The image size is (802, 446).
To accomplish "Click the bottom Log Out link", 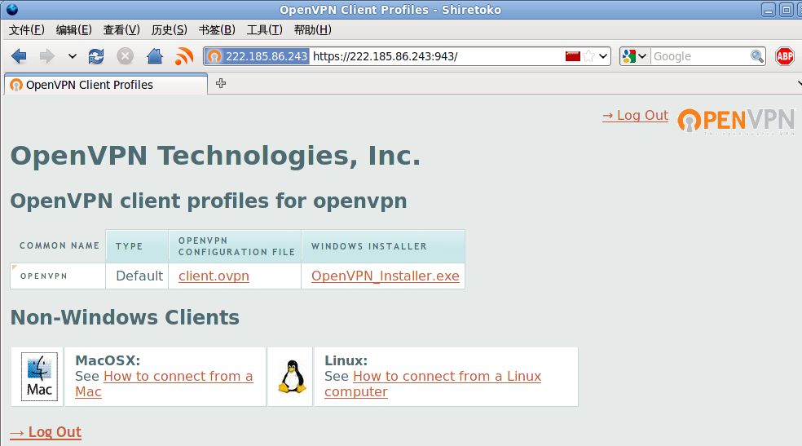I will tap(45, 432).
